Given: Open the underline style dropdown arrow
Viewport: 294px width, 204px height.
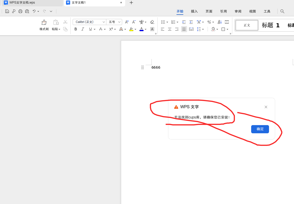Looking at the screenshot, I should tap(95, 29).
